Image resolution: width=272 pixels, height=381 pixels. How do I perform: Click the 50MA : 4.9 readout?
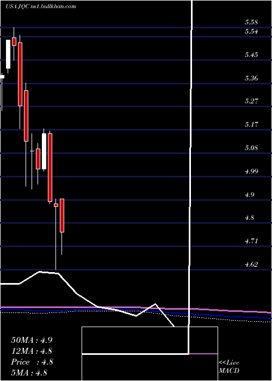32,340
